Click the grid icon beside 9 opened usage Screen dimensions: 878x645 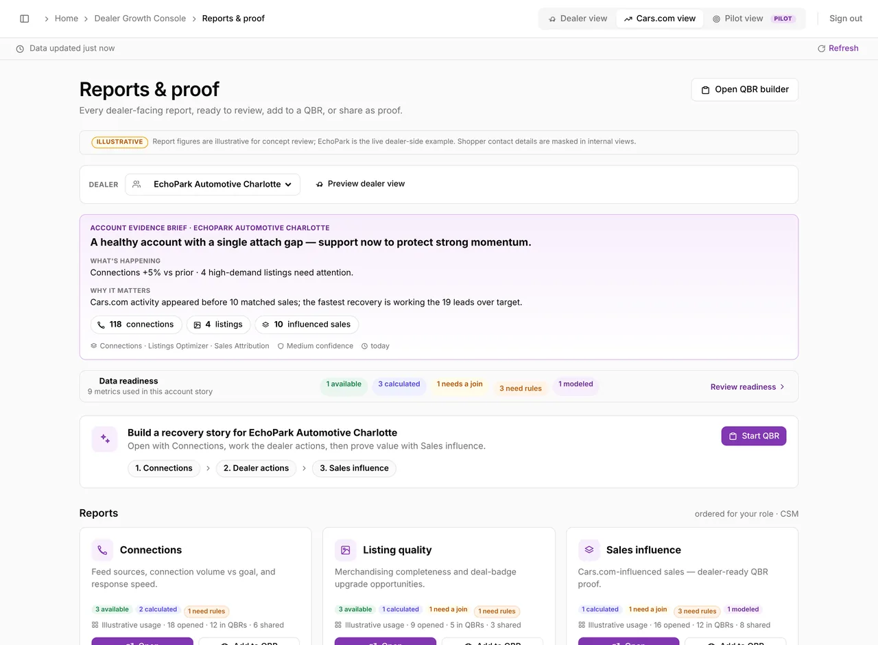point(339,625)
